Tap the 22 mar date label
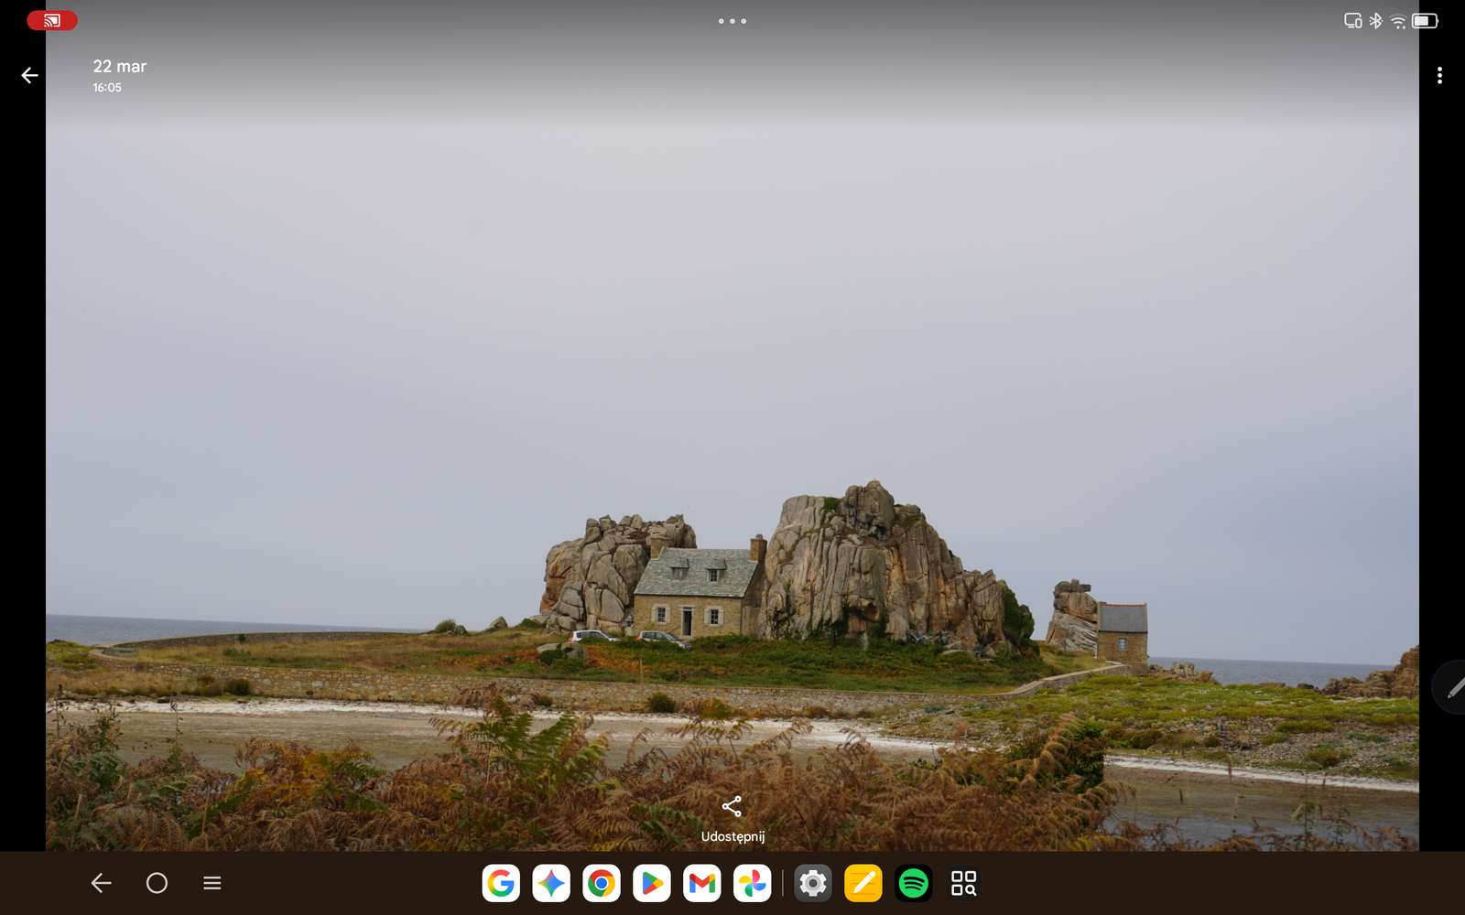 tap(119, 66)
